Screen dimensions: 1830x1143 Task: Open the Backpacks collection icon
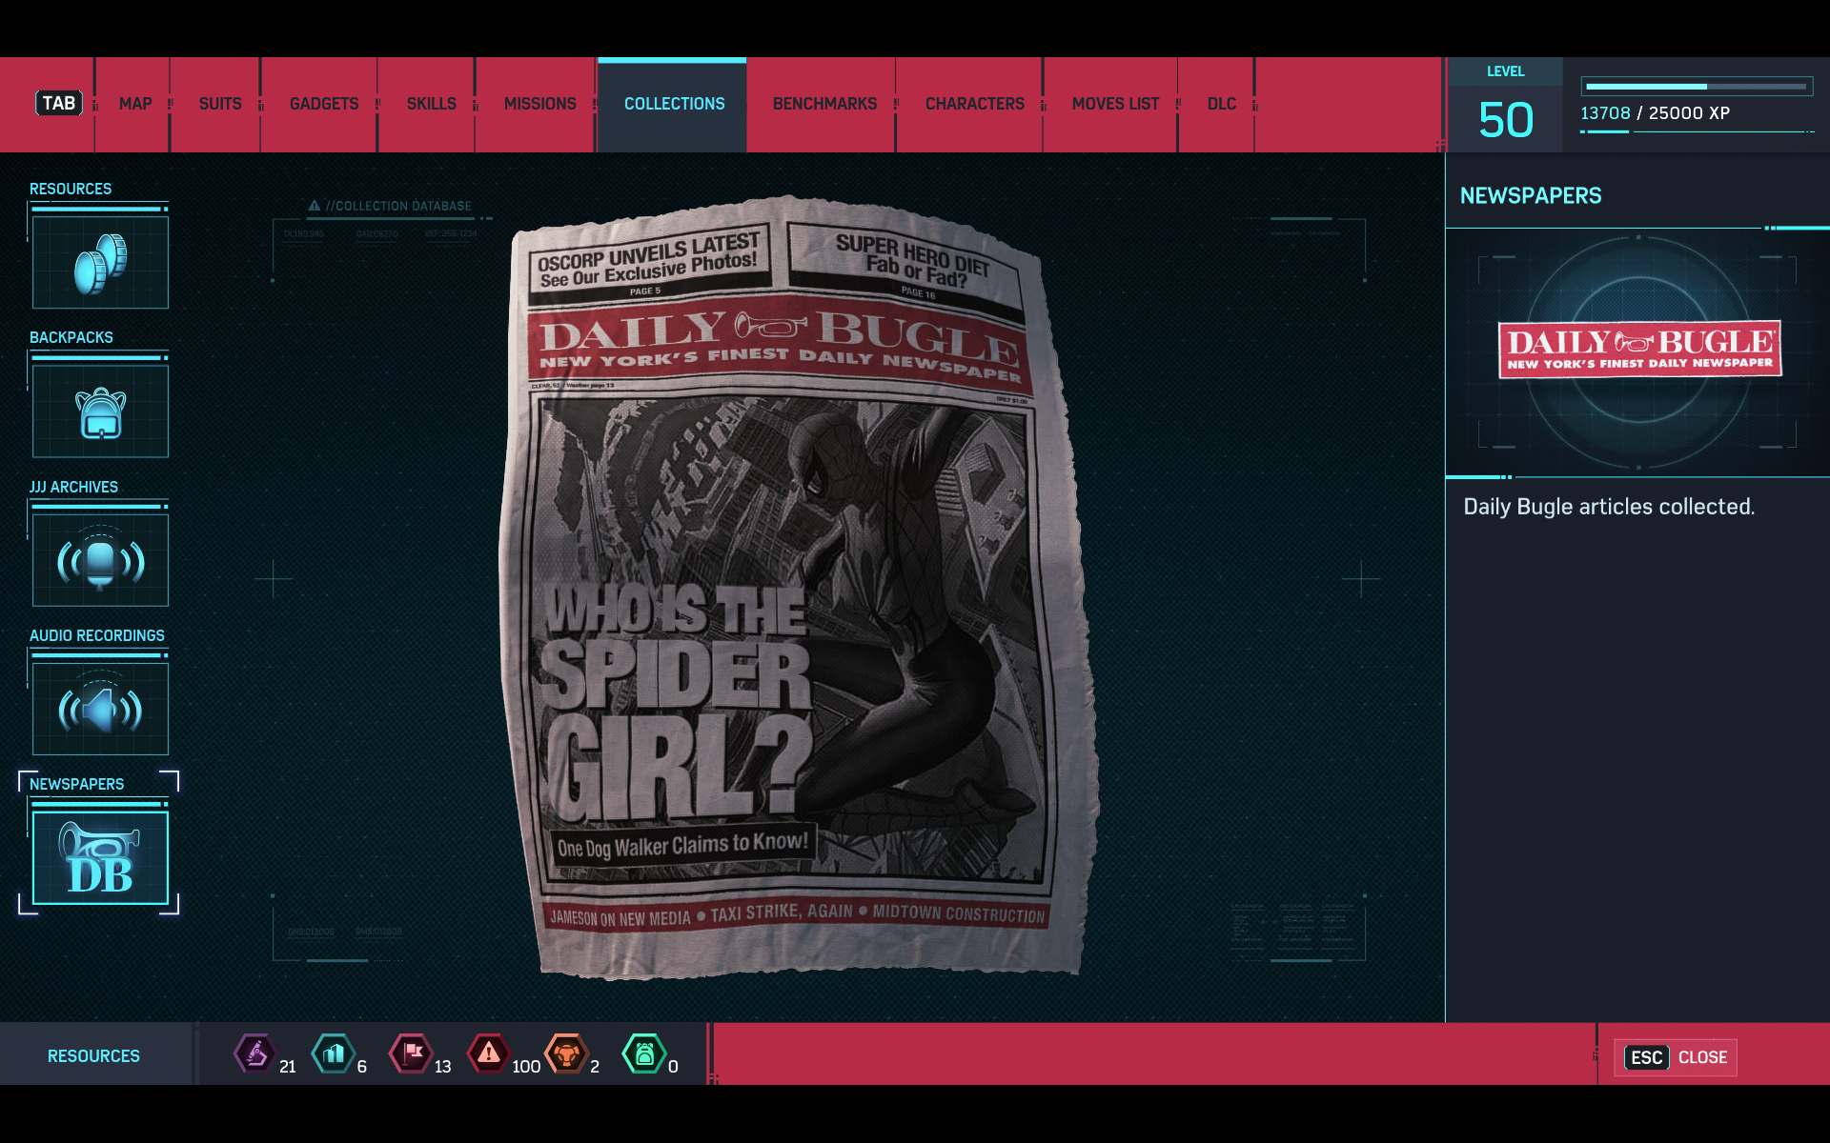[x=100, y=411]
